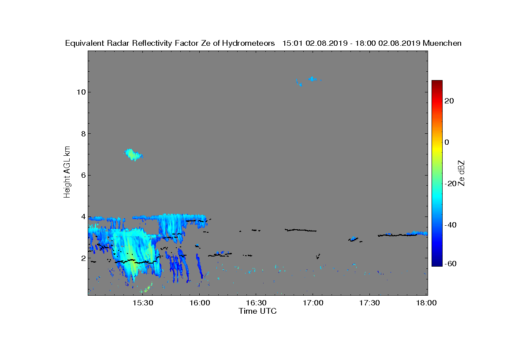The image size is (529, 352).
Task: Click the height tick label 6
Action: click(83, 175)
